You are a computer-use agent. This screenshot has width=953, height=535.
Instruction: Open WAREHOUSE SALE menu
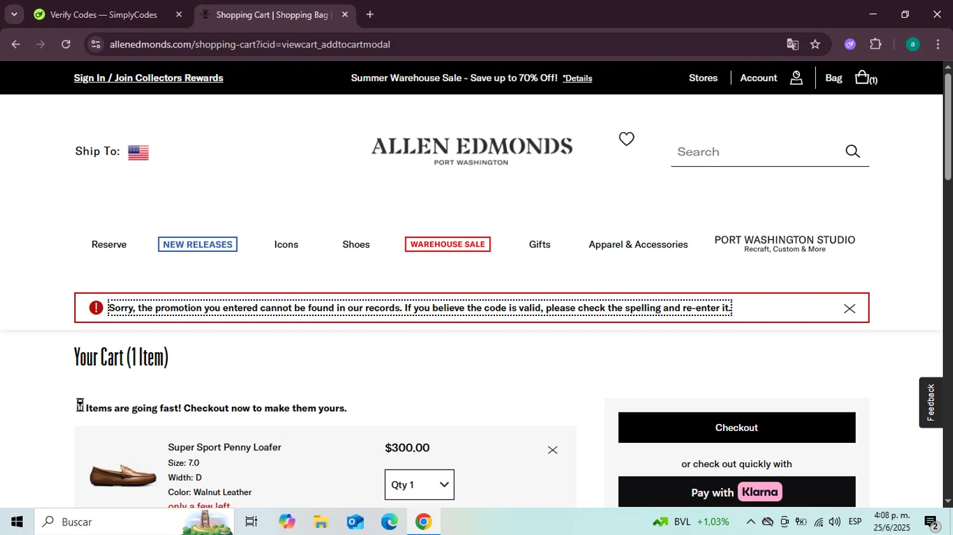tap(447, 244)
